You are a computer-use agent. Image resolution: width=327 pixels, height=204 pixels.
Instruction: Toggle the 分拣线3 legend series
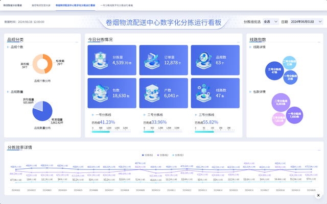(178, 155)
